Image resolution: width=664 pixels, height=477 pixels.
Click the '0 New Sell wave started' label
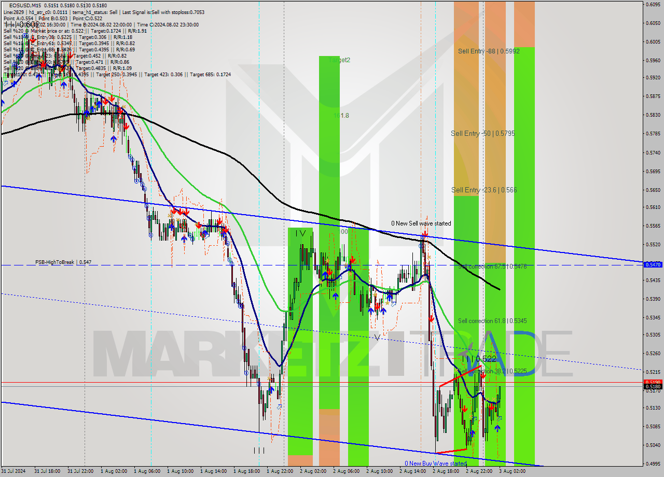tap(421, 223)
